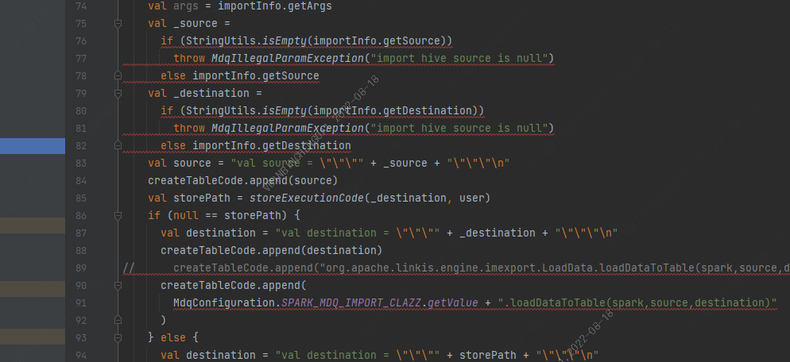The image size is (790, 362).
Task: Click line number 81 in the gutter
Action: coord(80,129)
